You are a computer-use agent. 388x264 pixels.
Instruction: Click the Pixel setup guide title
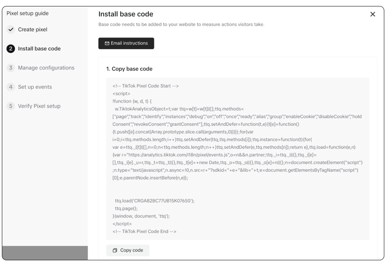[28, 13]
